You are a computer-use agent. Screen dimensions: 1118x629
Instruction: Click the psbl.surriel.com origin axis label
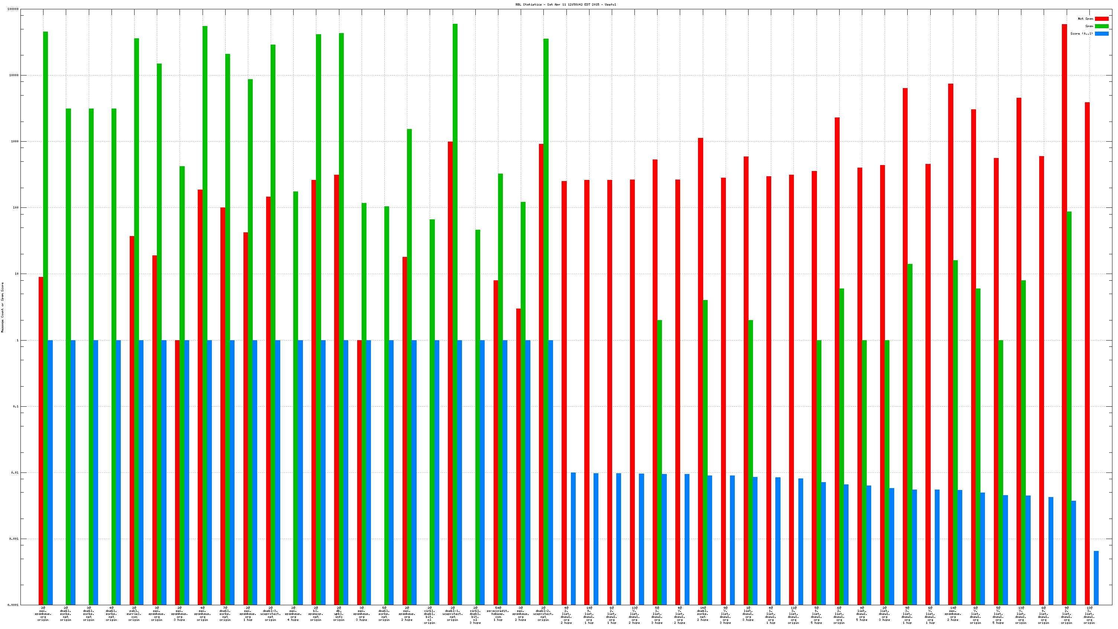point(134,614)
